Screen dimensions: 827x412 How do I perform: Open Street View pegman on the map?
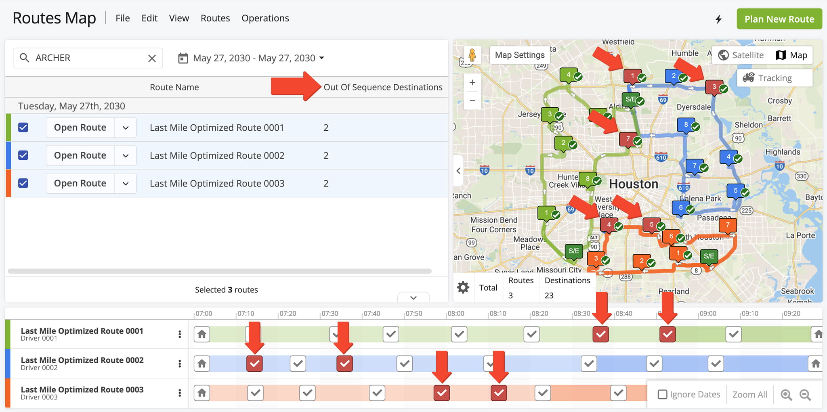point(472,55)
